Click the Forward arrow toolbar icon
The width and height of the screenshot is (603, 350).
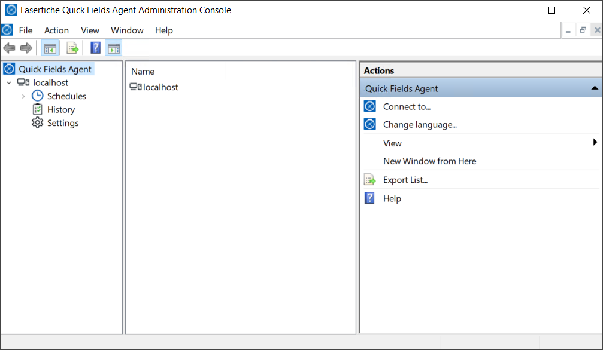[x=26, y=48]
